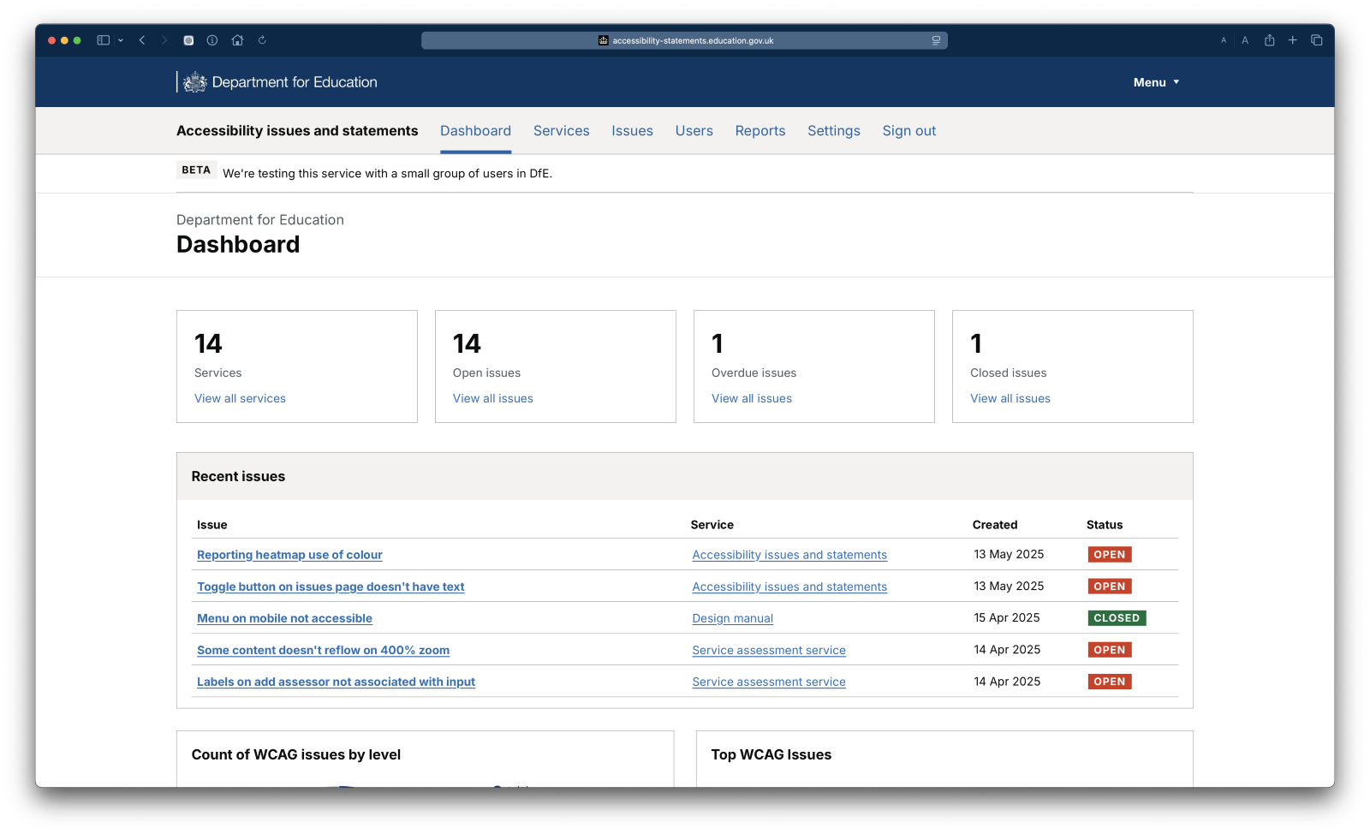Toggle the browser sidebar
The width and height of the screenshot is (1370, 834).
click(x=103, y=39)
